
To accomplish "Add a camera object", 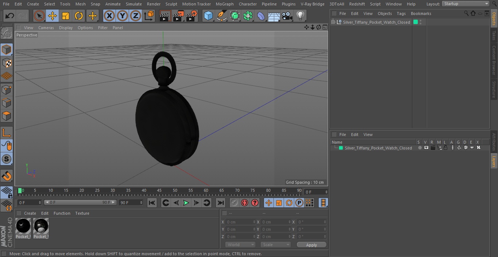I will click(287, 16).
